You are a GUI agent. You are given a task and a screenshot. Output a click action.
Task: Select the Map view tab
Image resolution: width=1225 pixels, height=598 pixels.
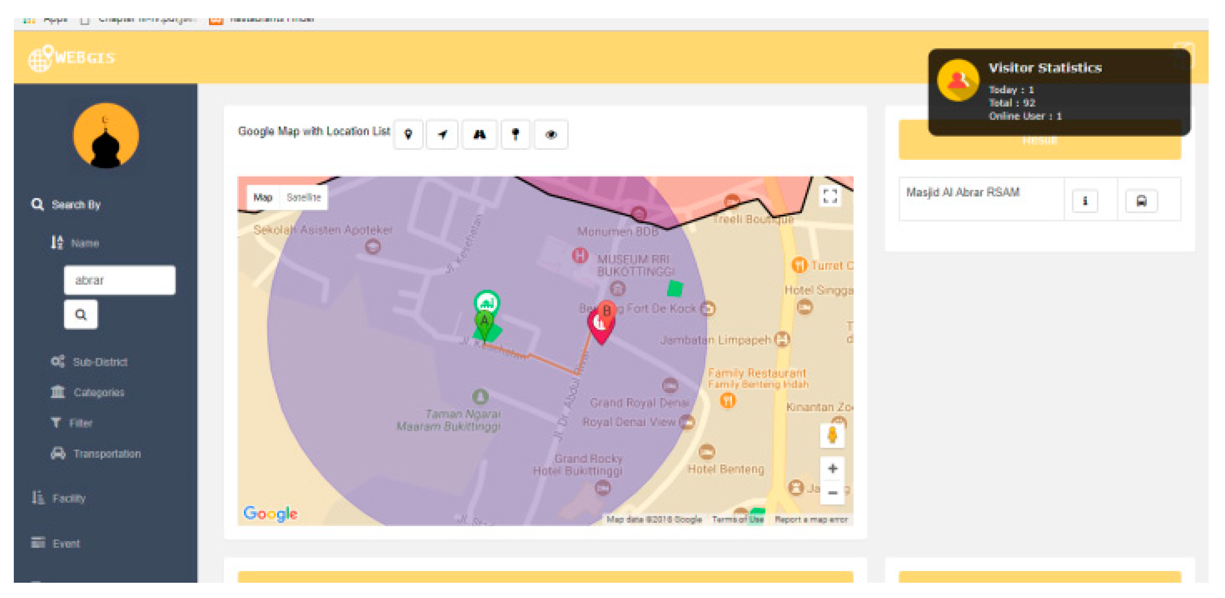point(262,197)
